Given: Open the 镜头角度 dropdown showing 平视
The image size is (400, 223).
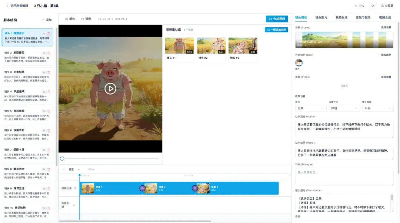Looking at the screenshot, I should [x=377, y=108].
